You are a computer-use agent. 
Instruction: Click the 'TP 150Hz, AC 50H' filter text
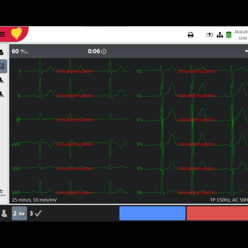(x=229, y=200)
